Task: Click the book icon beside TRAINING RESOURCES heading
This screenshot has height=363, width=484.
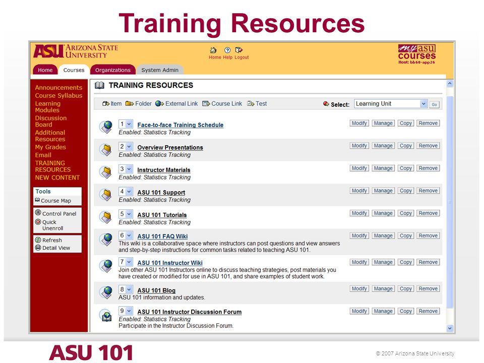Action: (99, 86)
